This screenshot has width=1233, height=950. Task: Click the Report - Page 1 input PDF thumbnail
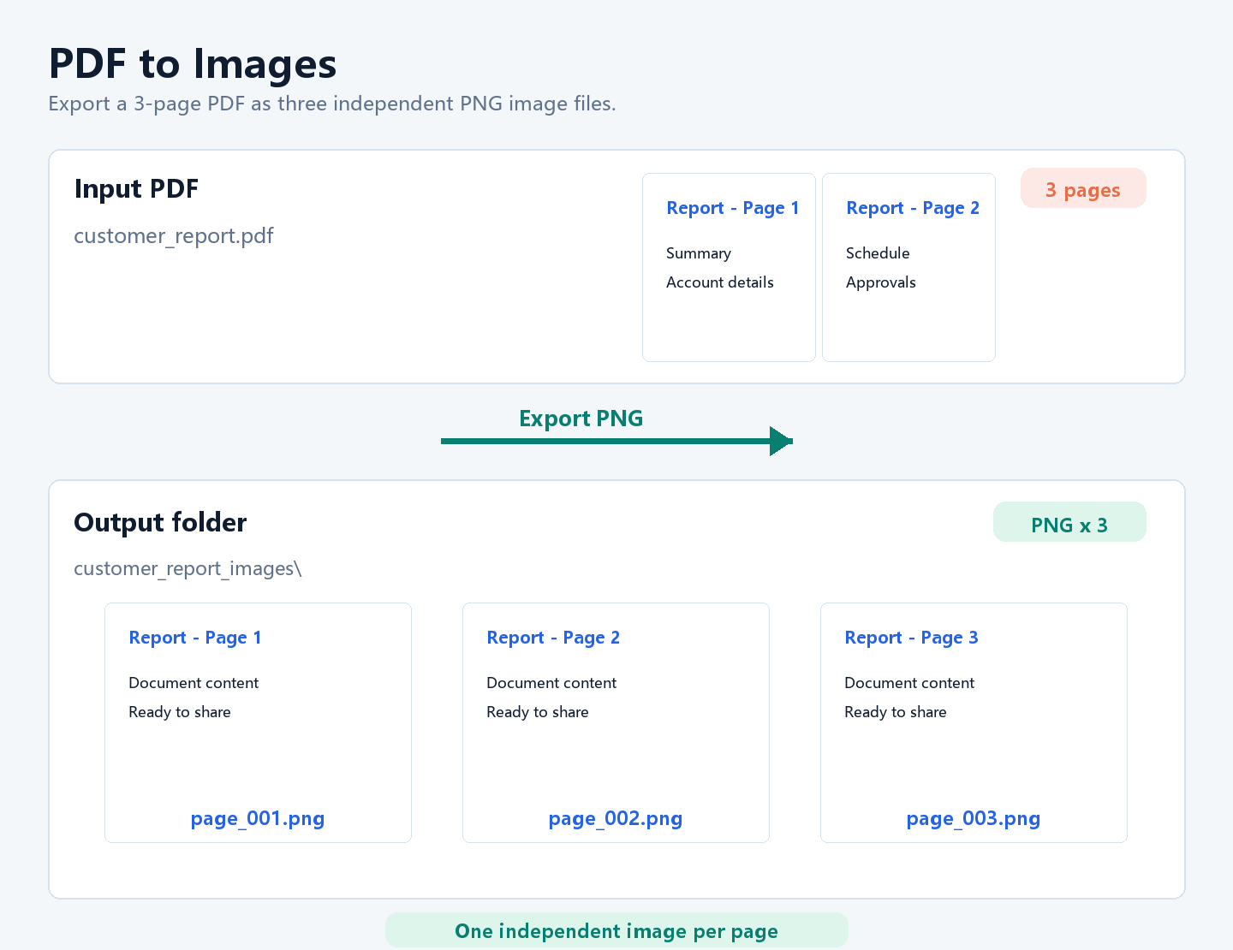729,267
